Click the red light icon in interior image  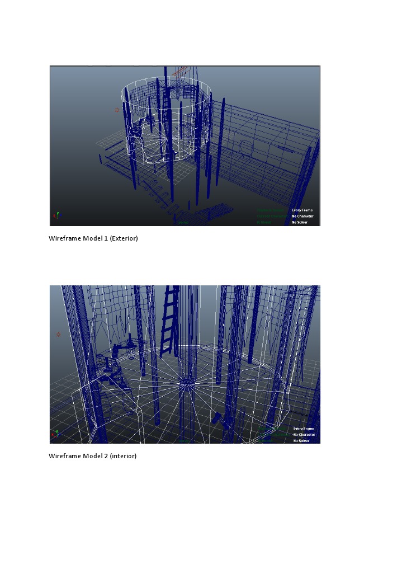point(58,334)
